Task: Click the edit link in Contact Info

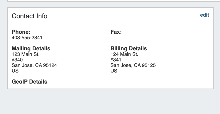Action: 205,15
